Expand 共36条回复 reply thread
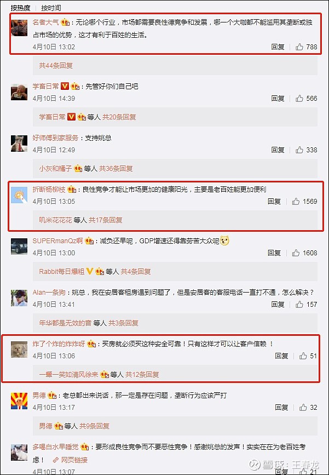This screenshot has height=475, width=329. pos(116,168)
